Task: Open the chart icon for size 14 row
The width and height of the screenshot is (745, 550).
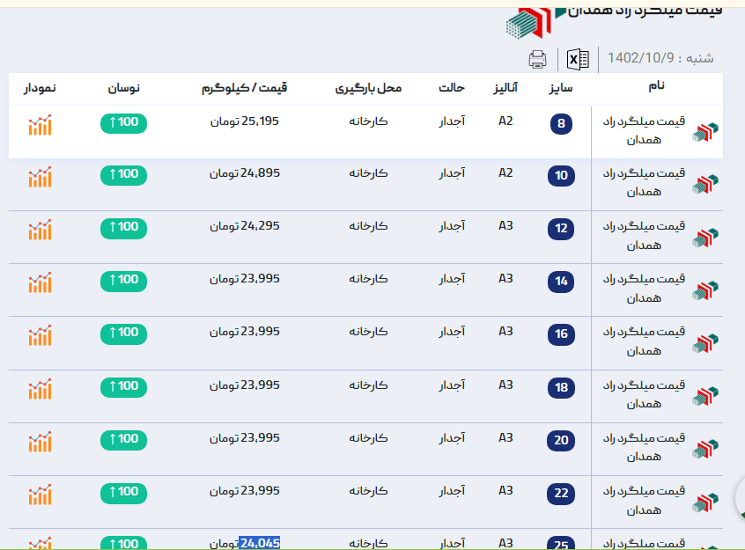Action: pyautogui.click(x=40, y=282)
